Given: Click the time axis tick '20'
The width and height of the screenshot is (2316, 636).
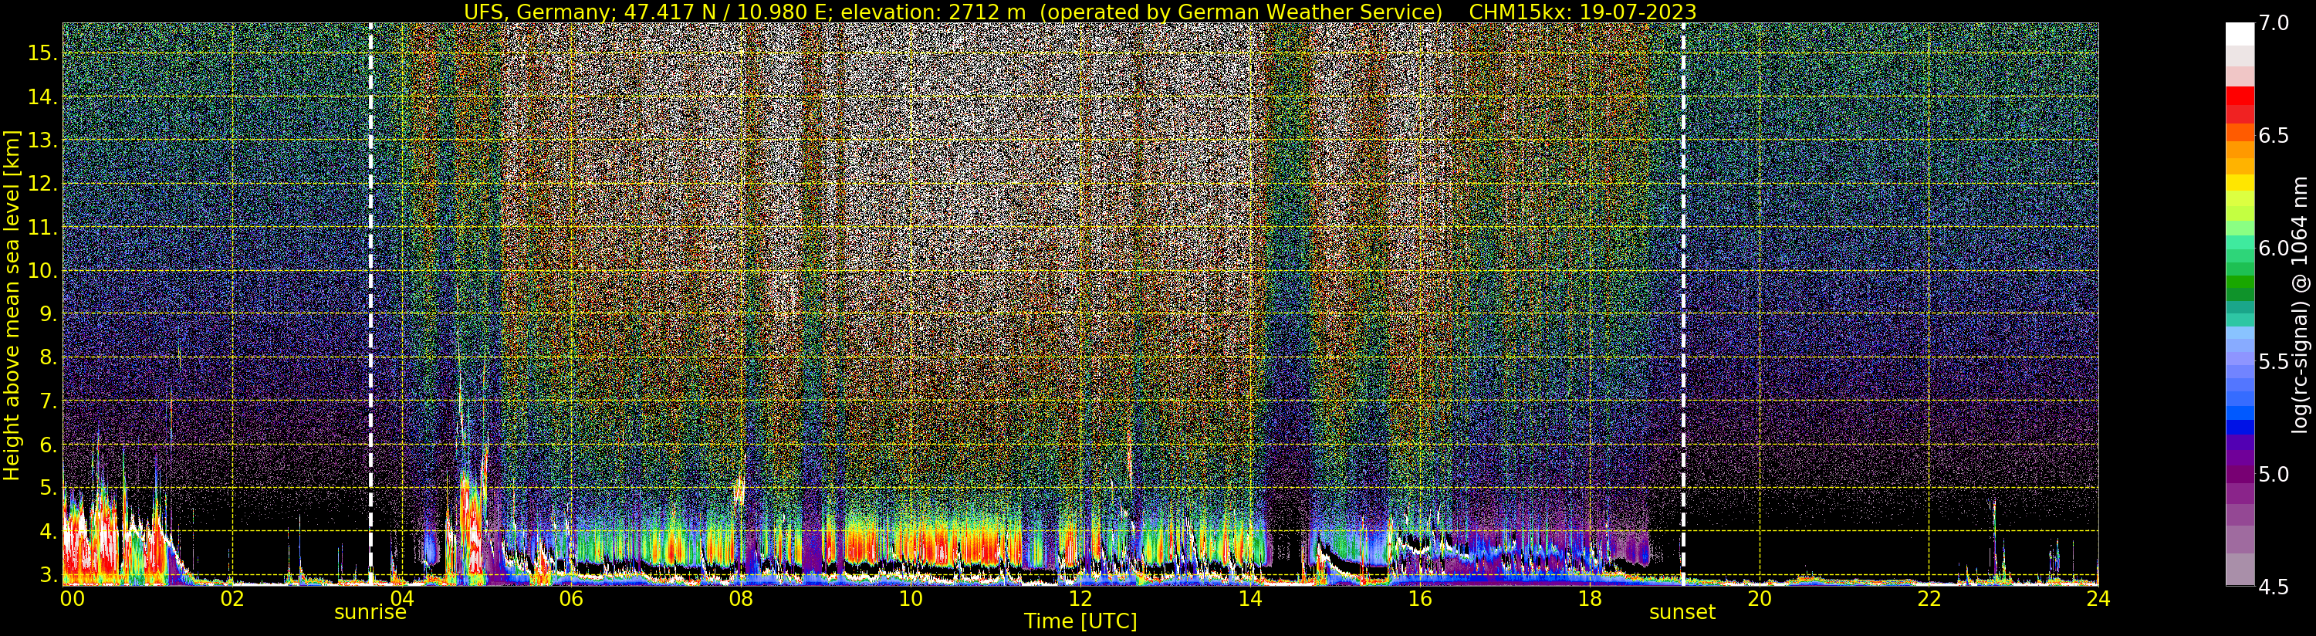Looking at the screenshot, I should pyautogui.click(x=1760, y=598).
